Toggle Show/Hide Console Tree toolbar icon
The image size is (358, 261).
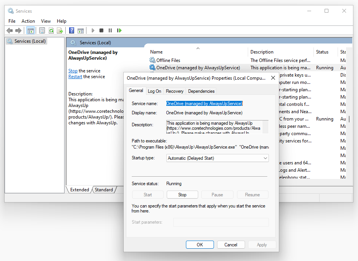coord(31,30)
